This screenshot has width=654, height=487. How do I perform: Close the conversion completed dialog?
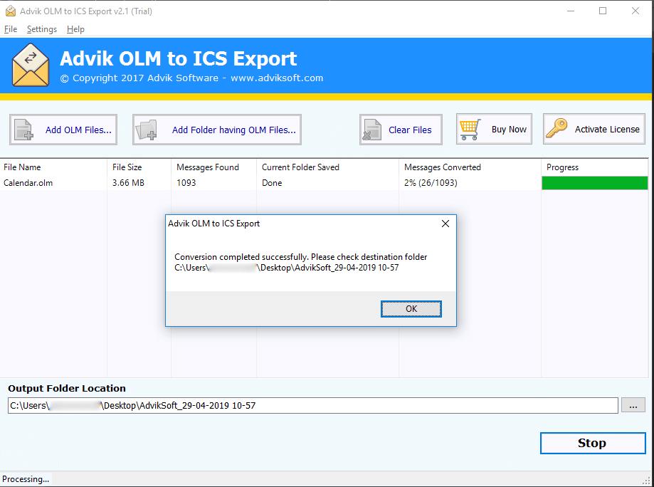(445, 224)
